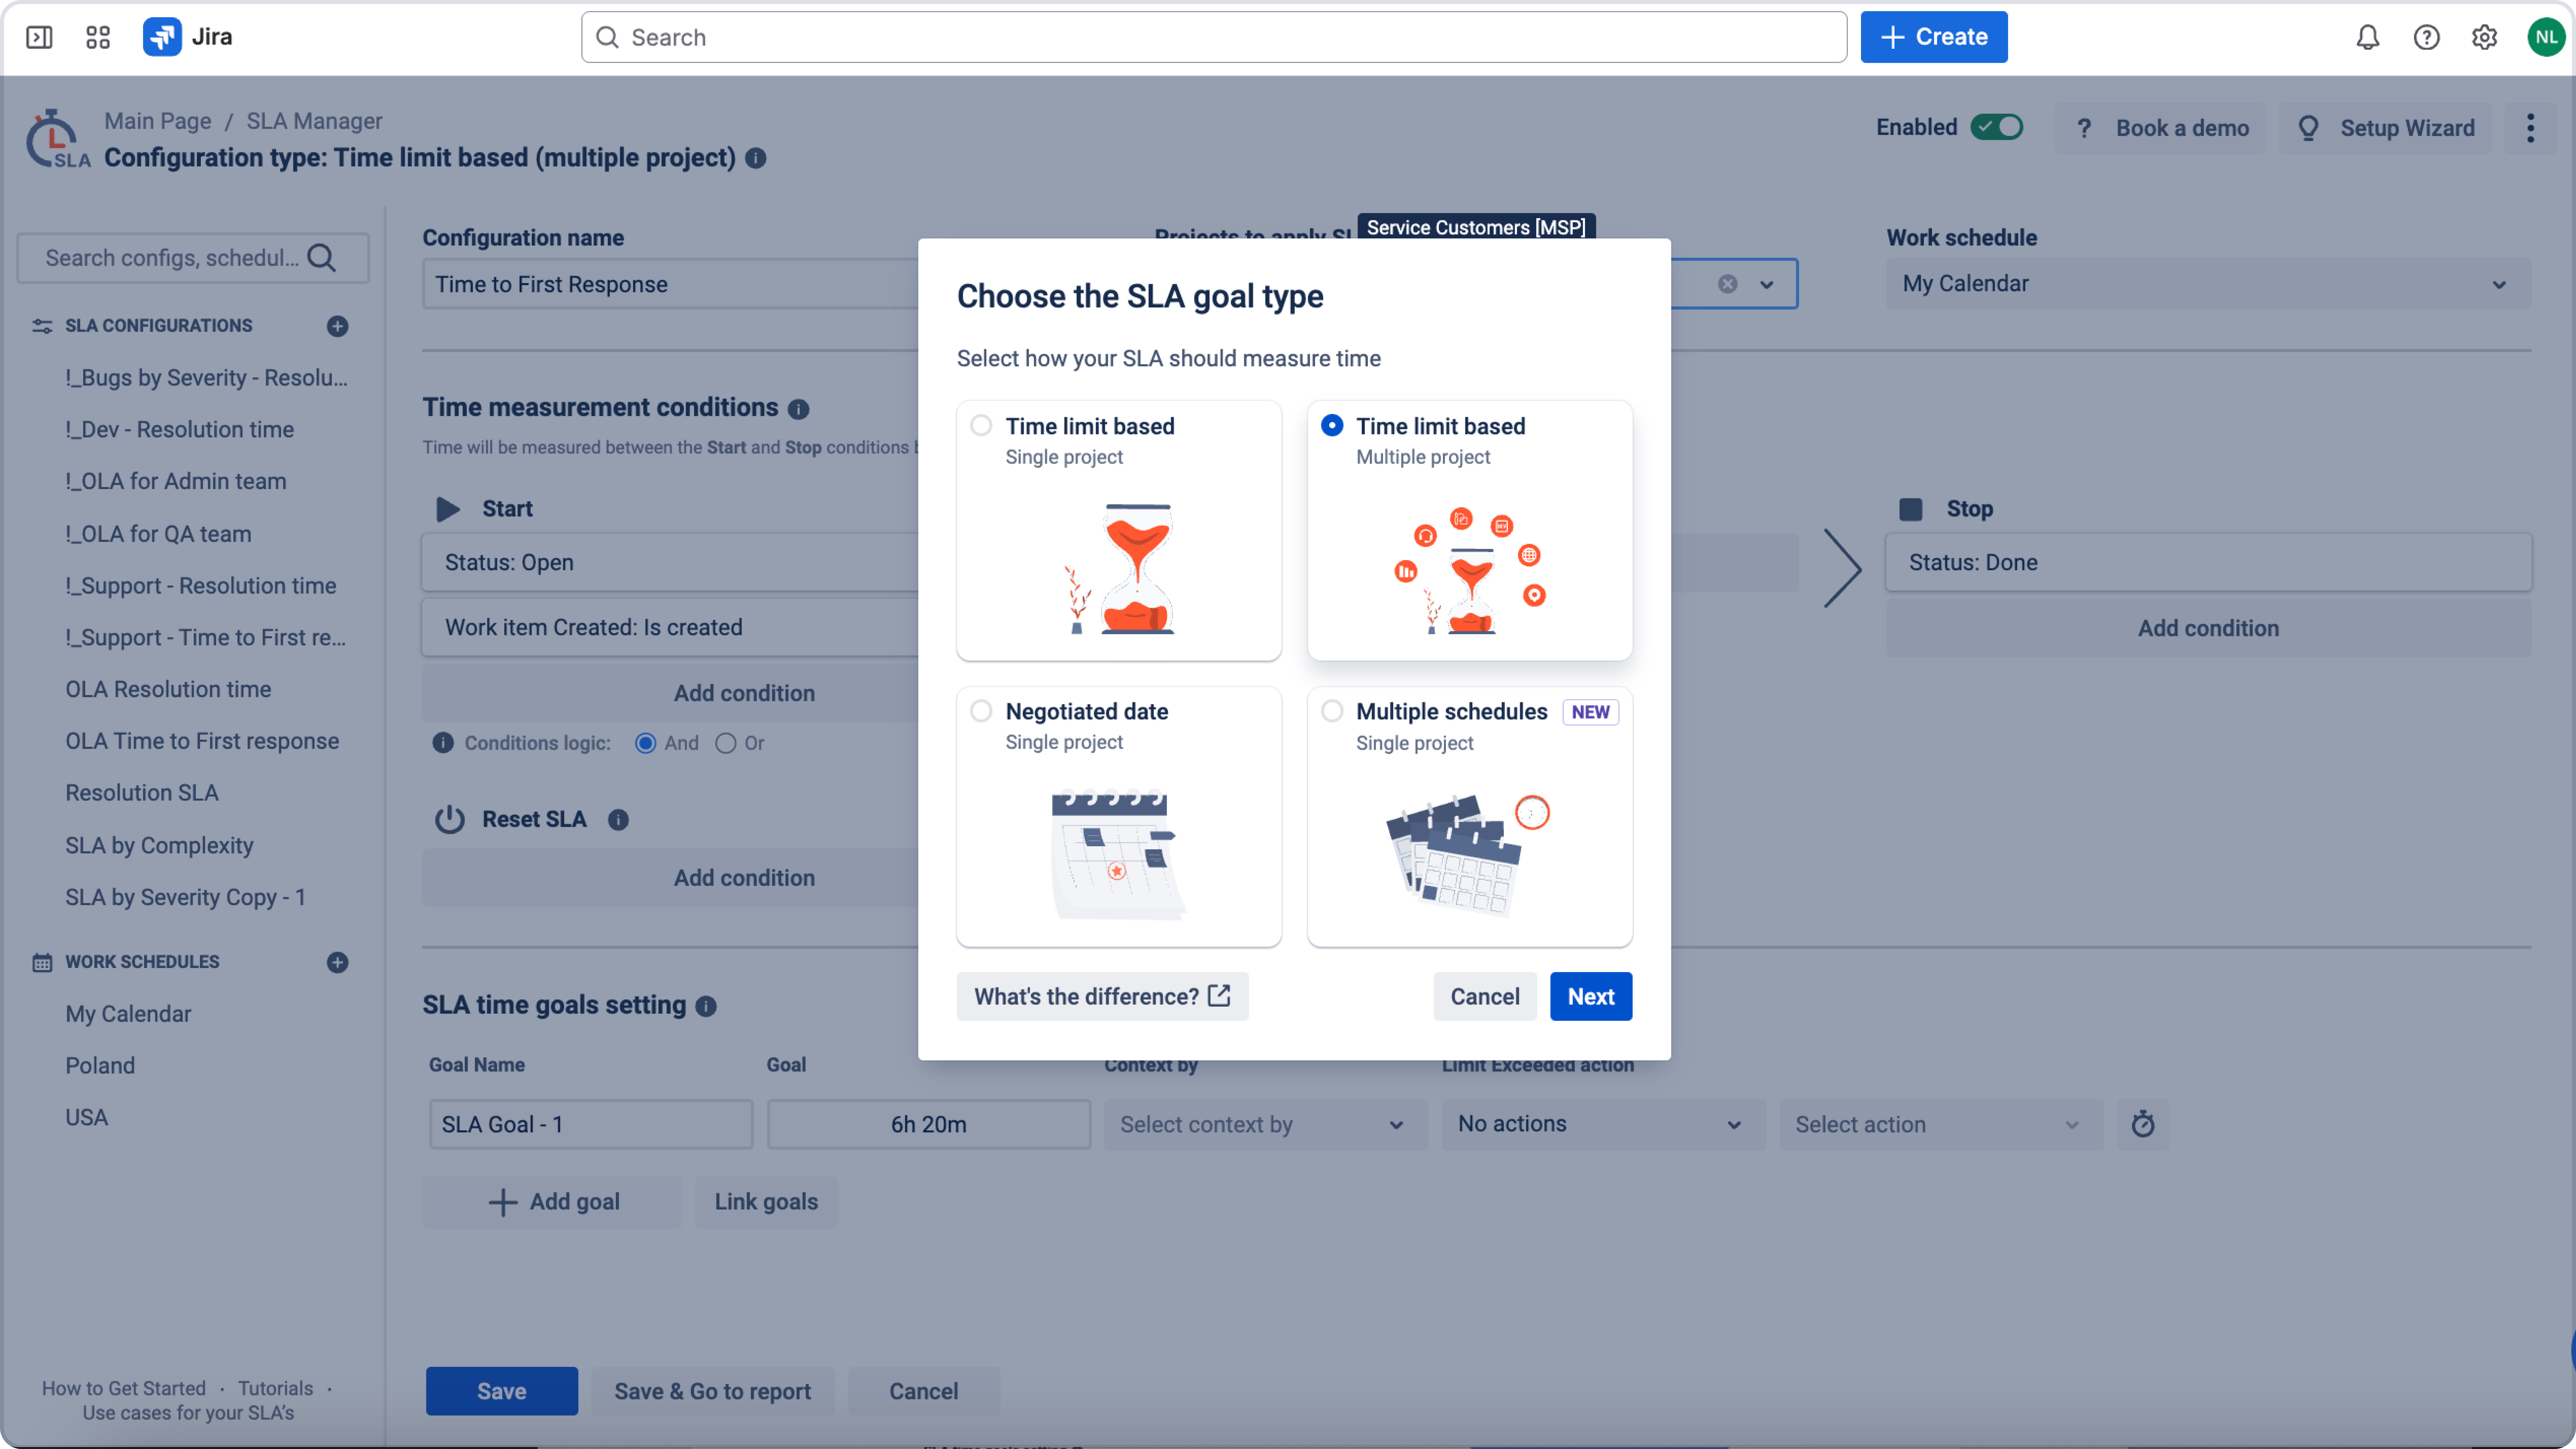Select Negotiated date radio option
This screenshot has width=2576, height=1449.
point(981,711)
